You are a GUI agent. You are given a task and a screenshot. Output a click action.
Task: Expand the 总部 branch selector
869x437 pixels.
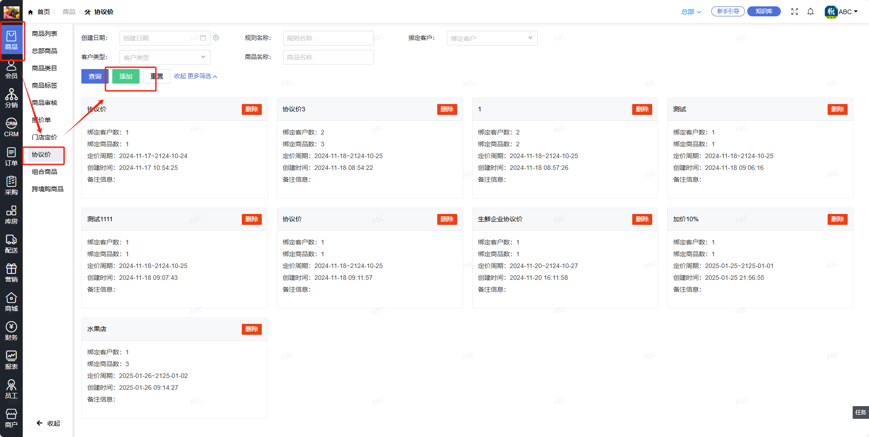[x=691, y=12]
